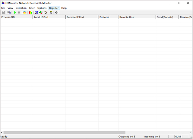Click the monitor with magnifier icon
Image resolution: width=193 pixels, height=139 pixels.
(36, 12)
